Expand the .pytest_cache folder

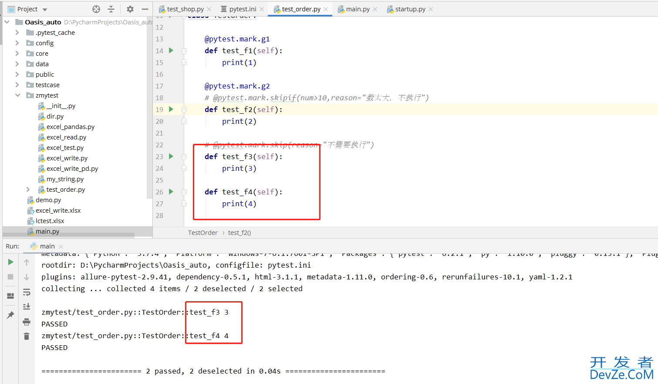17,33
